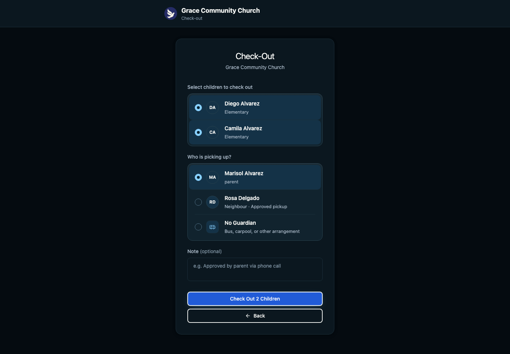Click the left arrow icon in Back button
This screenshot has width=510, height=354.
(248, 316)
